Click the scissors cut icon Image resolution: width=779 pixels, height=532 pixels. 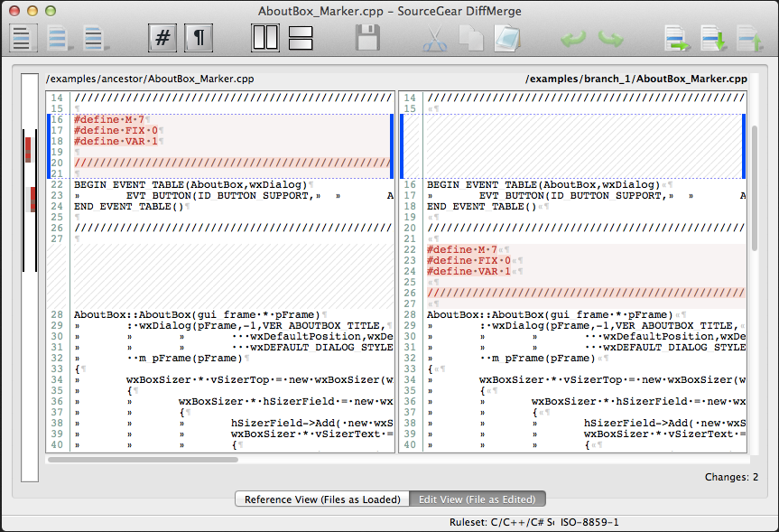pyautogui.click(x=435, y=39)
